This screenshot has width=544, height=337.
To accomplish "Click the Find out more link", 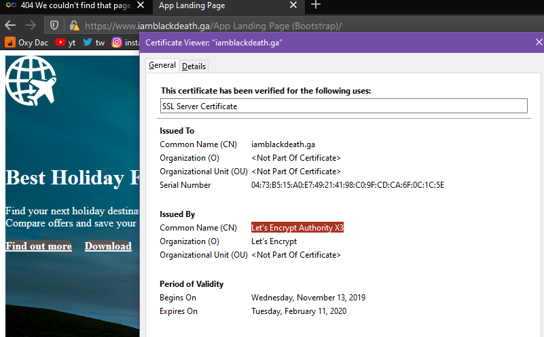I will click(x=39, y=246).
